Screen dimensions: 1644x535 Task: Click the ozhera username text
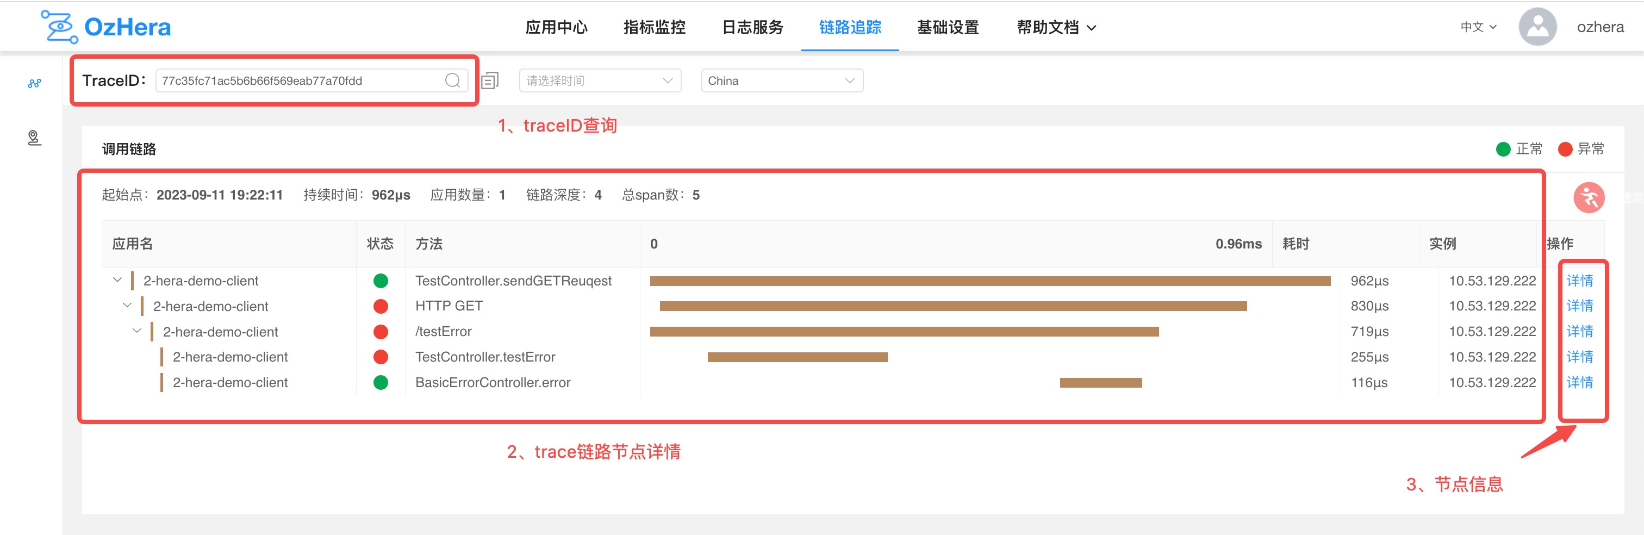[1600, 27]
